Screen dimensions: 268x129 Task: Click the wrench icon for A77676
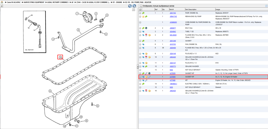tap(146, 73)
